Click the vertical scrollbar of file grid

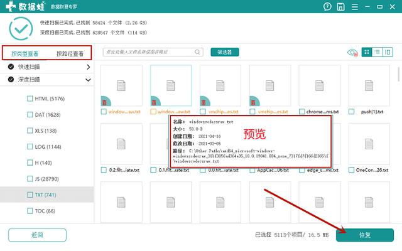399,74
